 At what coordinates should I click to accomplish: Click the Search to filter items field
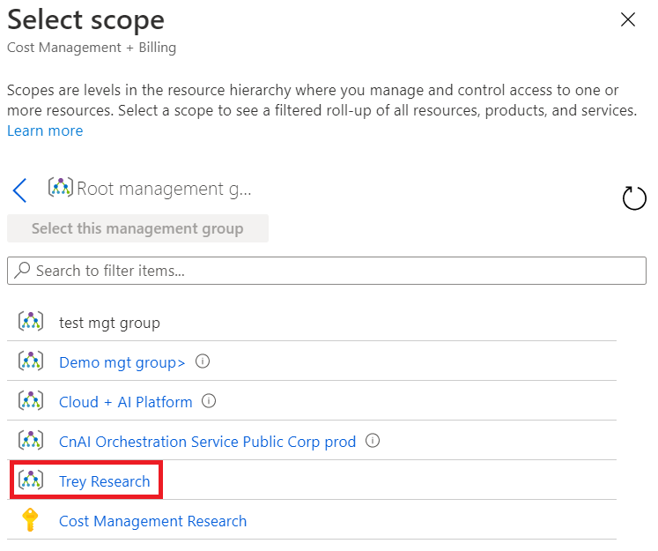pyautogui.click(x=326, y=271)
